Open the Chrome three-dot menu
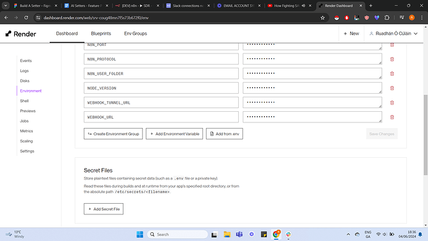Image resolution: width=428 pixels, height=241 pixels. coord(422,18)
